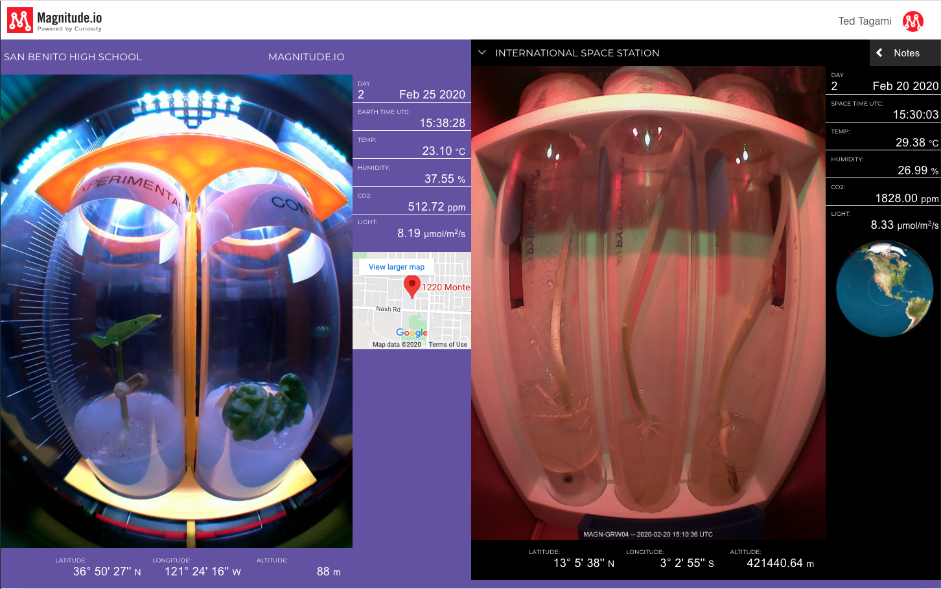Open Ted Tagami user avatar icon
This screenshot has height=589, width=941.
(x=913, y=21)
